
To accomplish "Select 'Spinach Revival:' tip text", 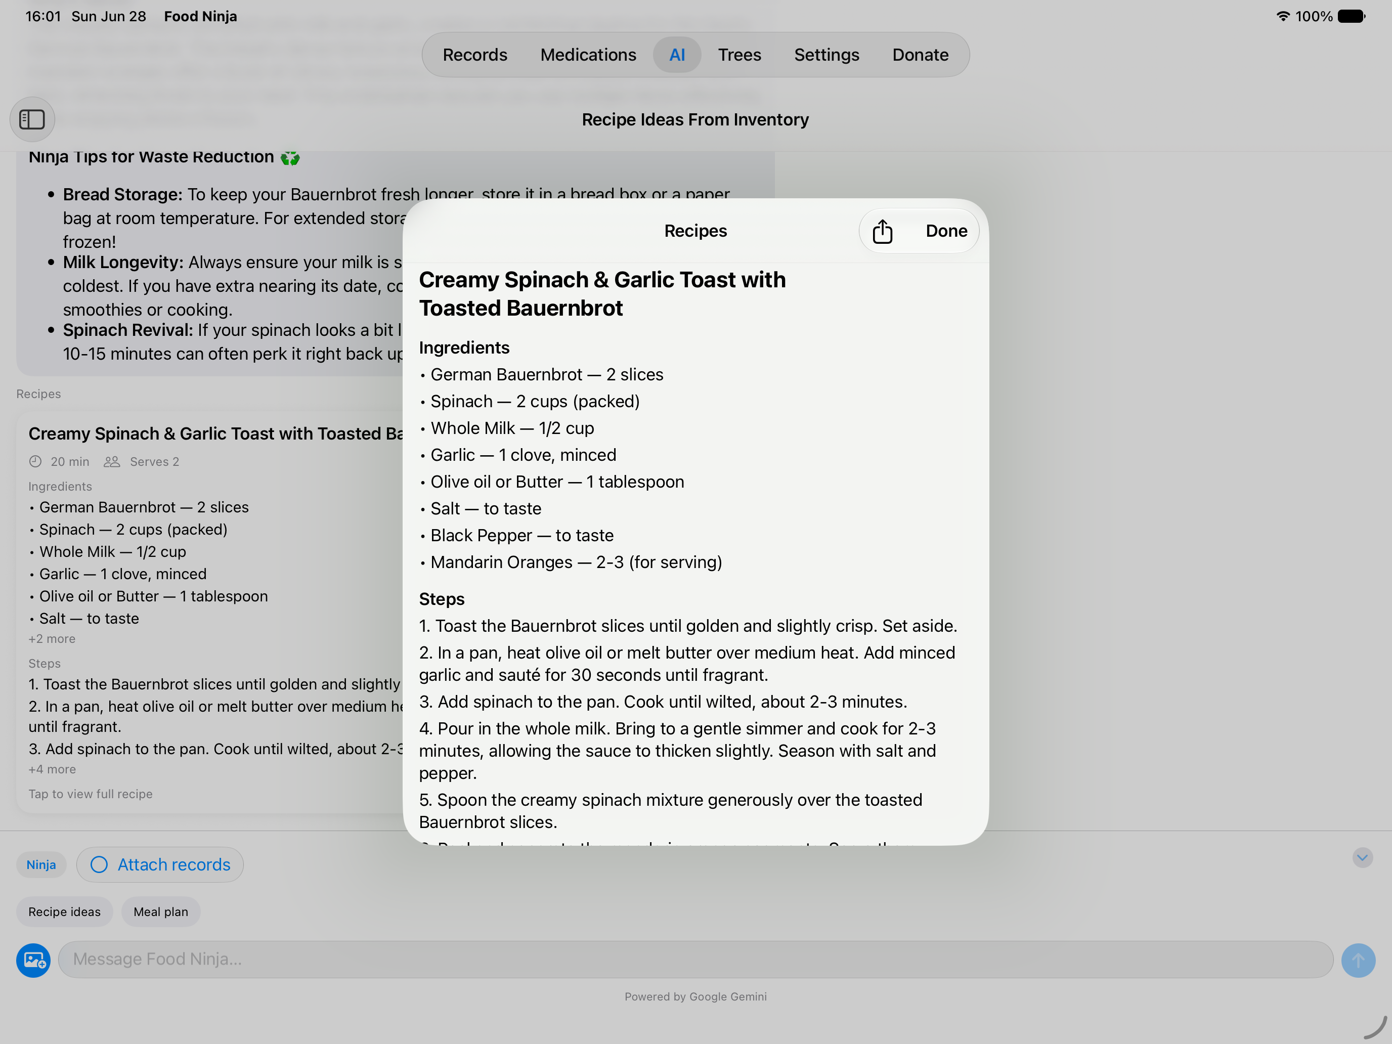I will 128,330.
